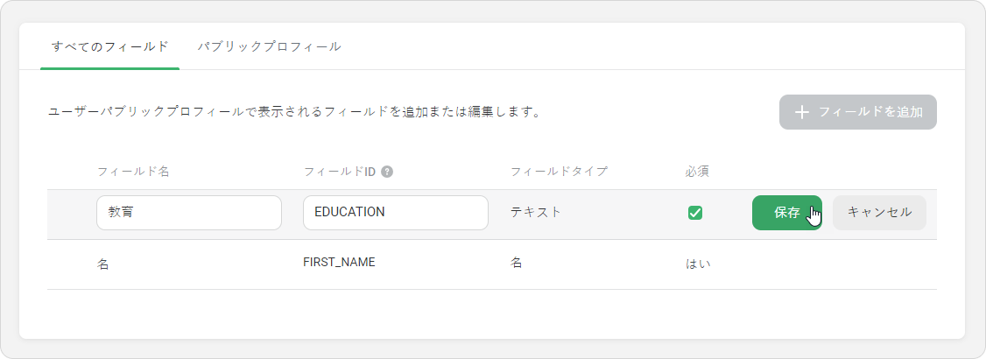Click the フィールドを追加 button label
The height and width of the screenshot is (359, 986).
(870, 113)
